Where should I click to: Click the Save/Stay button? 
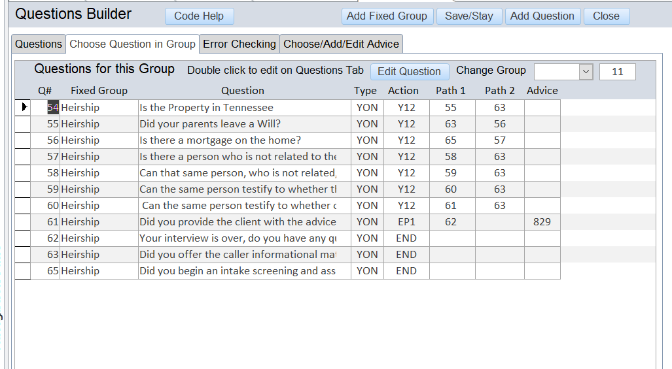pyautogui.click(x=469, y=16)
